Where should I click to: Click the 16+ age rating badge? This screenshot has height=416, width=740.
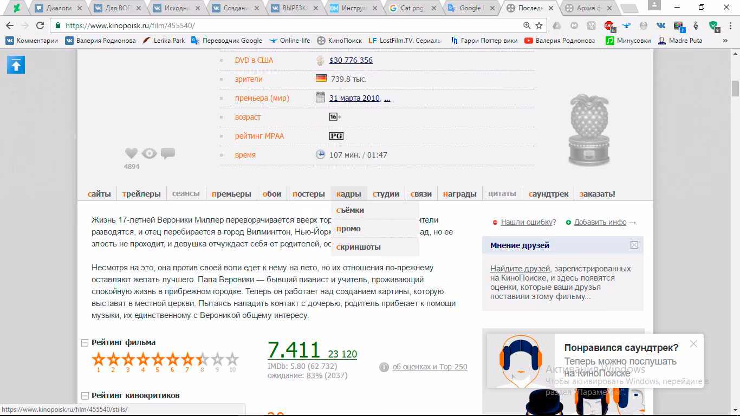click(335, 117)
